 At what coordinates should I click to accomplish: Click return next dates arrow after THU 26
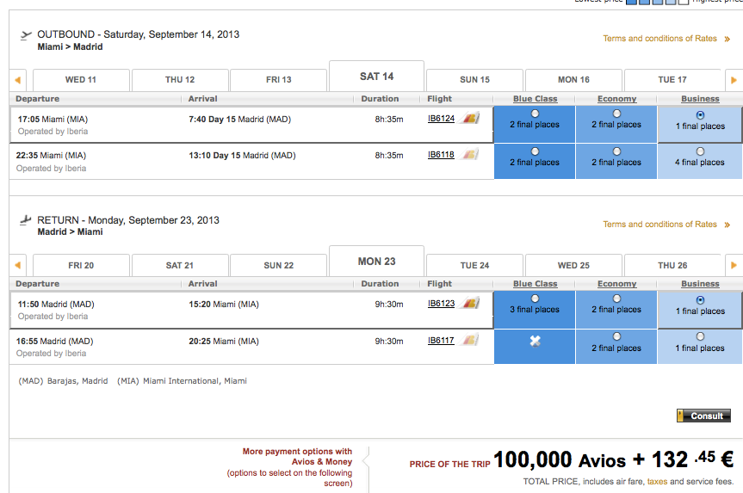[x=734, y=266]
